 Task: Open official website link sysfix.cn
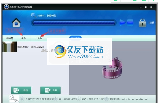(134, 99)
